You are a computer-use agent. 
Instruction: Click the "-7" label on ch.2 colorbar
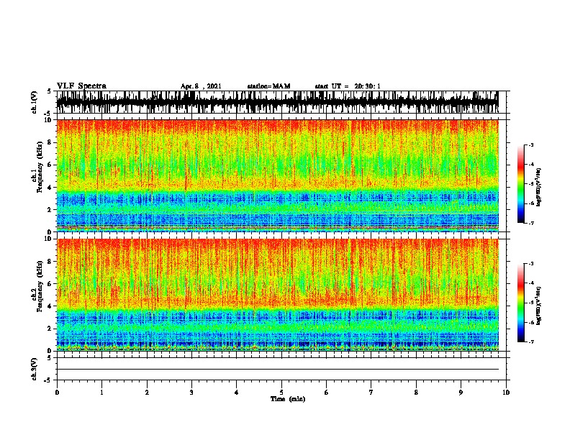pos(531,342)
